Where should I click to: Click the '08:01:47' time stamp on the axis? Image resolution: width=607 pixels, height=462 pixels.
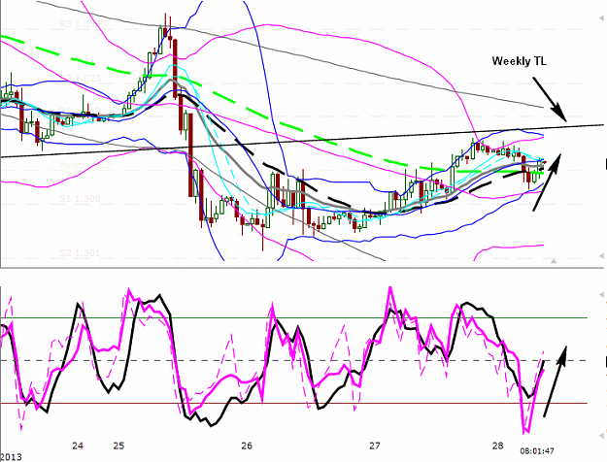(x=537, y=451)
